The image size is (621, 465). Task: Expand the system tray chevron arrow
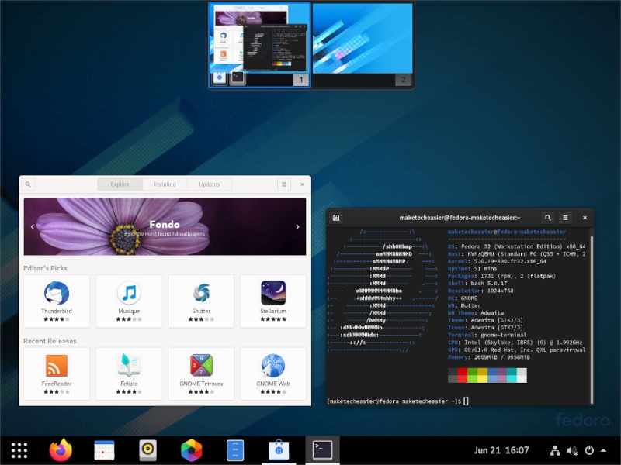tap(604, 451)
